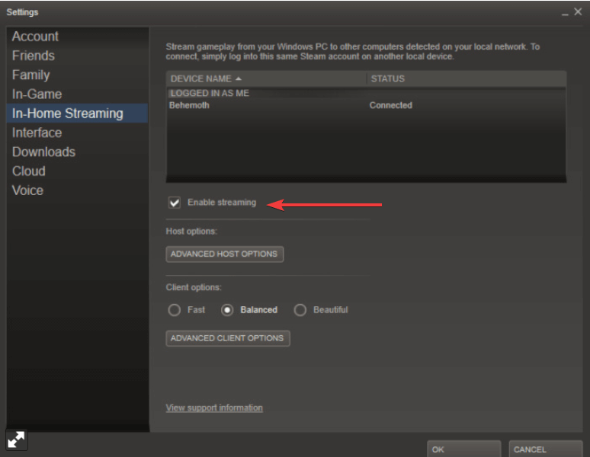Sort devices by the Device Name column
590x457 pixels.
click(x=266, y=78)
